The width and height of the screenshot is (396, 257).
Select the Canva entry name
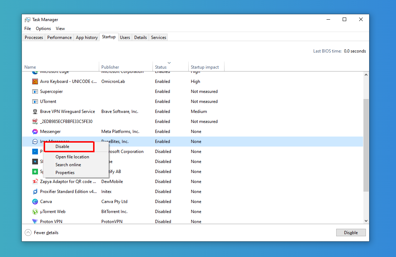[46, 202]
